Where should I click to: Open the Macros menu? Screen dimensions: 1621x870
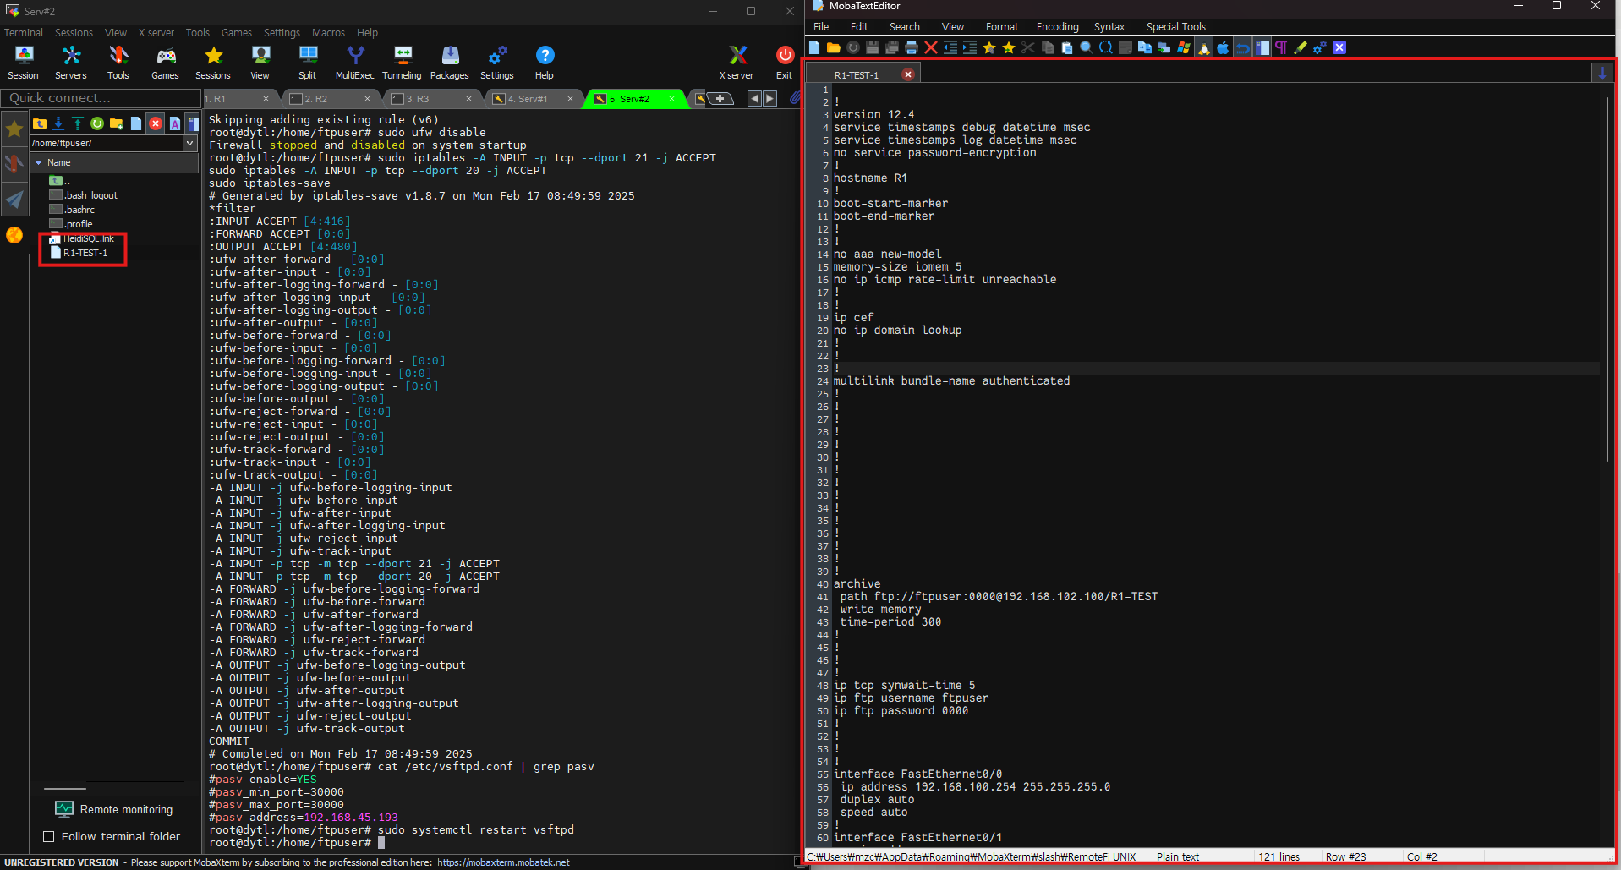(328, 33)
